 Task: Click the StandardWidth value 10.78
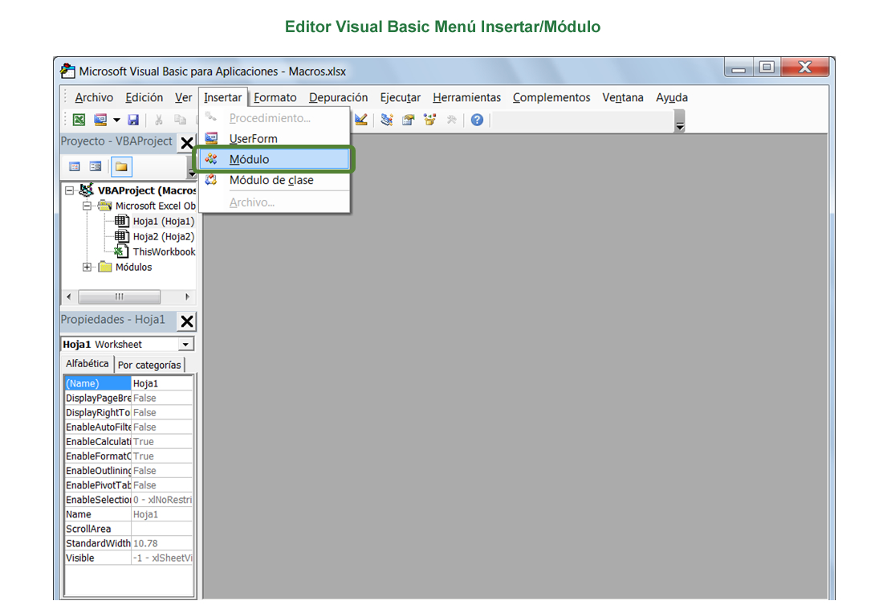click(162, 544)
